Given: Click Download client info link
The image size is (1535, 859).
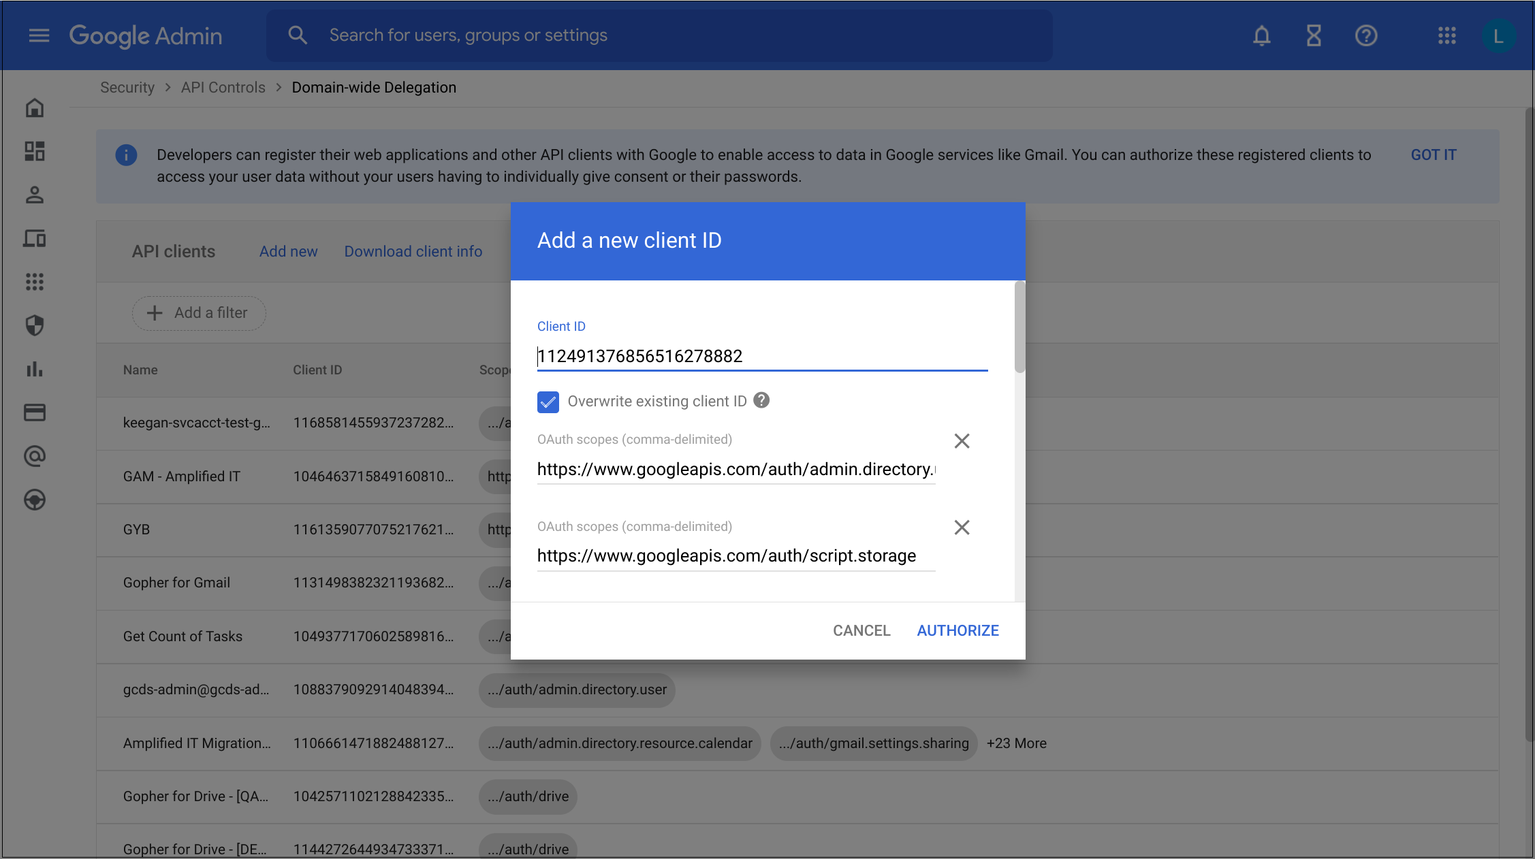Looking at the screenshot, I should [413, 251].
